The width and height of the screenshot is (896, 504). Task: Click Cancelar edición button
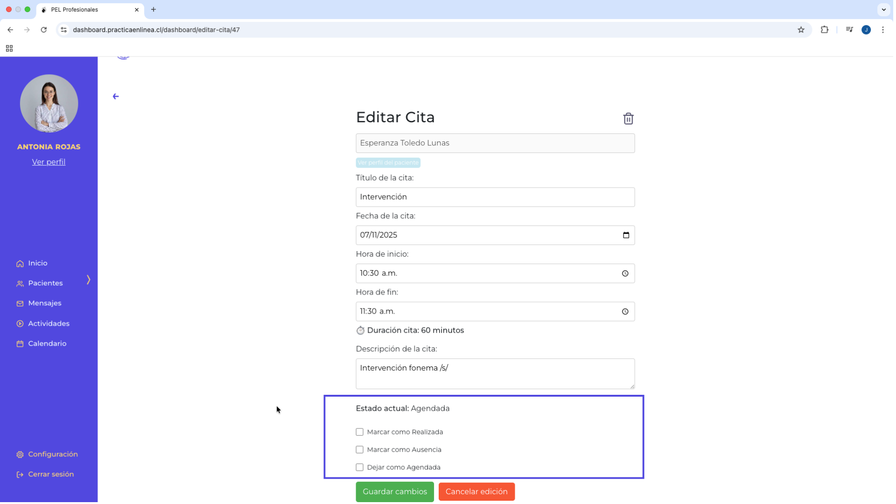477,492
